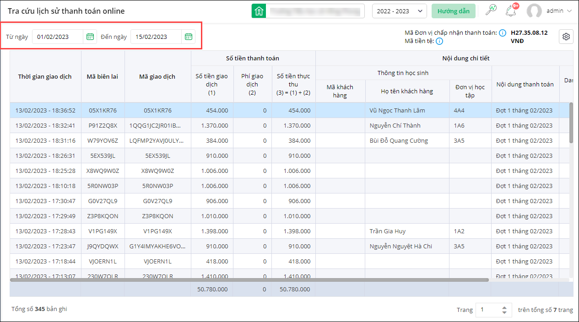Decrease the page number with down arrow
The image size is (579, 322).
[x=504, y=312]
